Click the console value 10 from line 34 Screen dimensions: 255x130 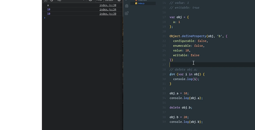(49, 9)
